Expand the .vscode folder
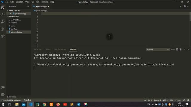This screenshot has width=191, height=107. [x=19, y=23]
